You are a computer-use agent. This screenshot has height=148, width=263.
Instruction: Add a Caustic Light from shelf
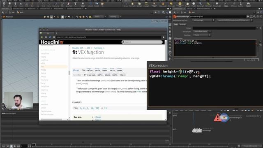(x=201, y=4)
